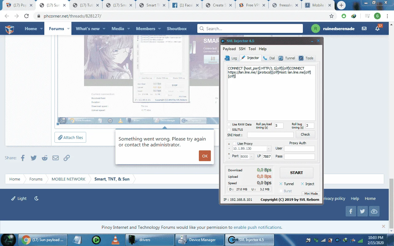Switch to the Tools tab in SVL Injector
Viewport: 394px width, 246px height.
pyautogui.click(x=306, y=58)
